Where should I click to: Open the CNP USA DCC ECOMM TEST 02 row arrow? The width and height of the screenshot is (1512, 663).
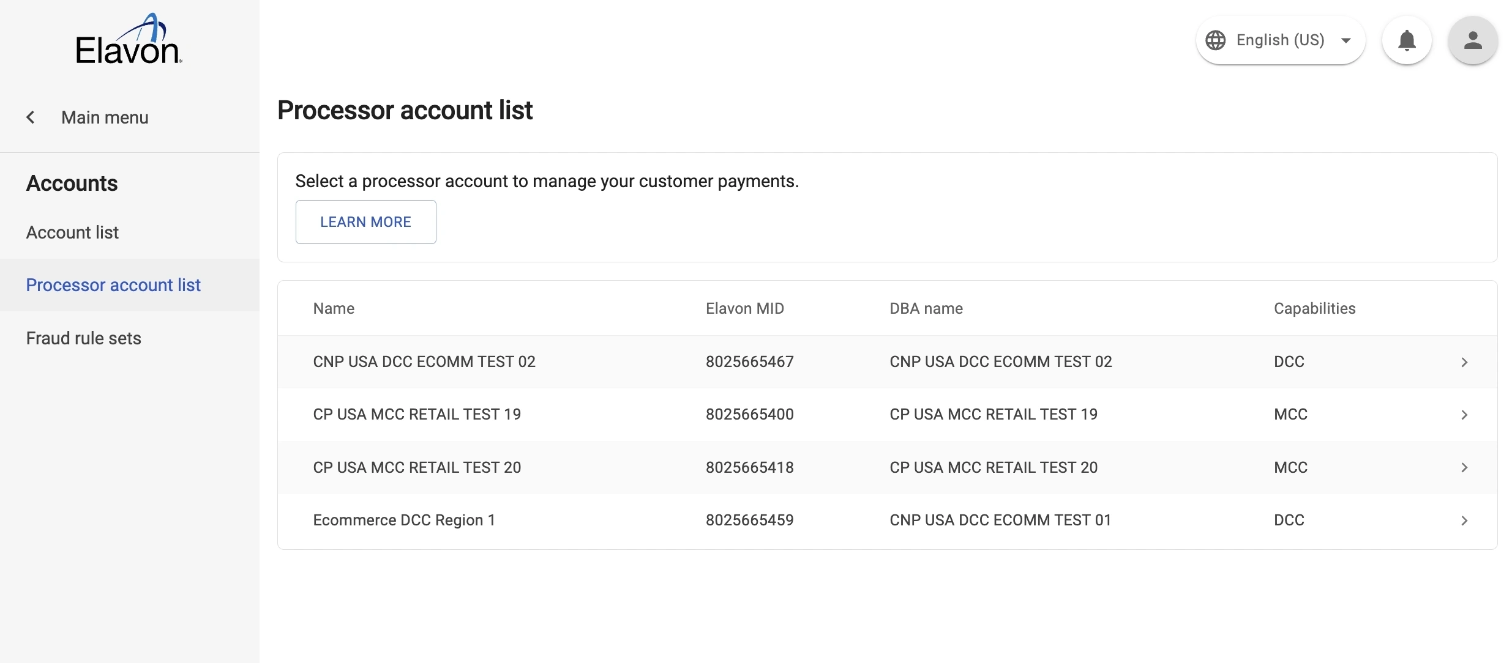click(x=1464, y=362)
